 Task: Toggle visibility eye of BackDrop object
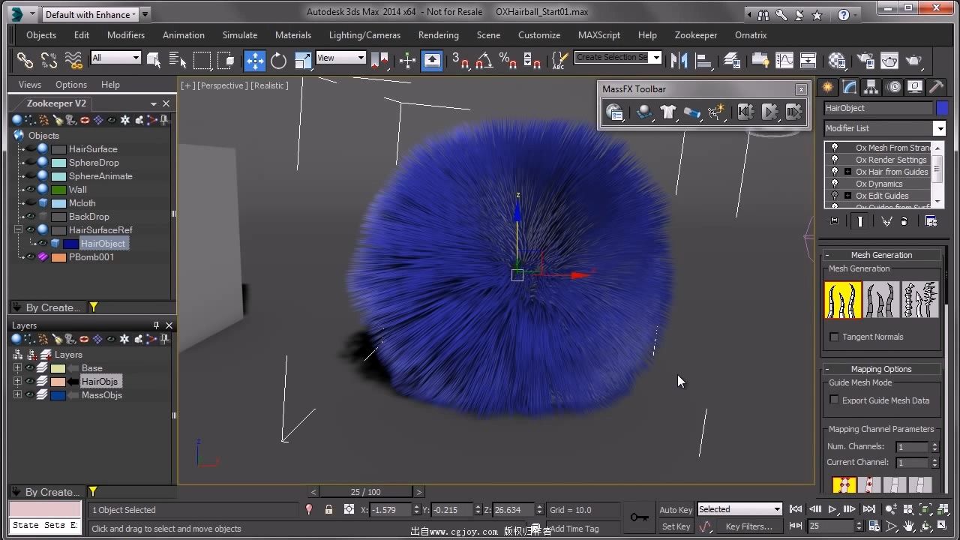(31, 217)
